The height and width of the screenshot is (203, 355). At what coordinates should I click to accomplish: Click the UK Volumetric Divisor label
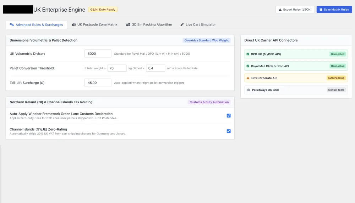tap(27, 54)
